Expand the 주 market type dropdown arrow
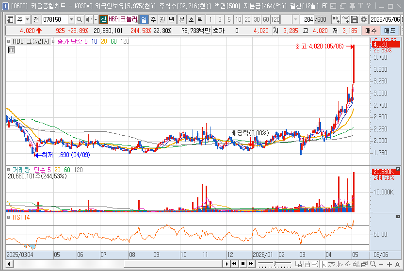The width and height of the screenshot is (404, 271). [x=27, y=19]
